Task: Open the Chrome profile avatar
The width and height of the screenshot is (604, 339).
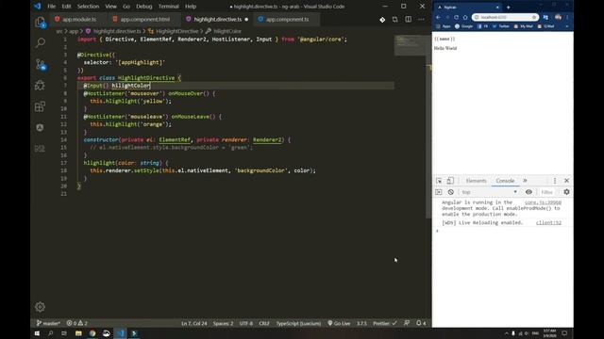Action: (x=558, y=17)
